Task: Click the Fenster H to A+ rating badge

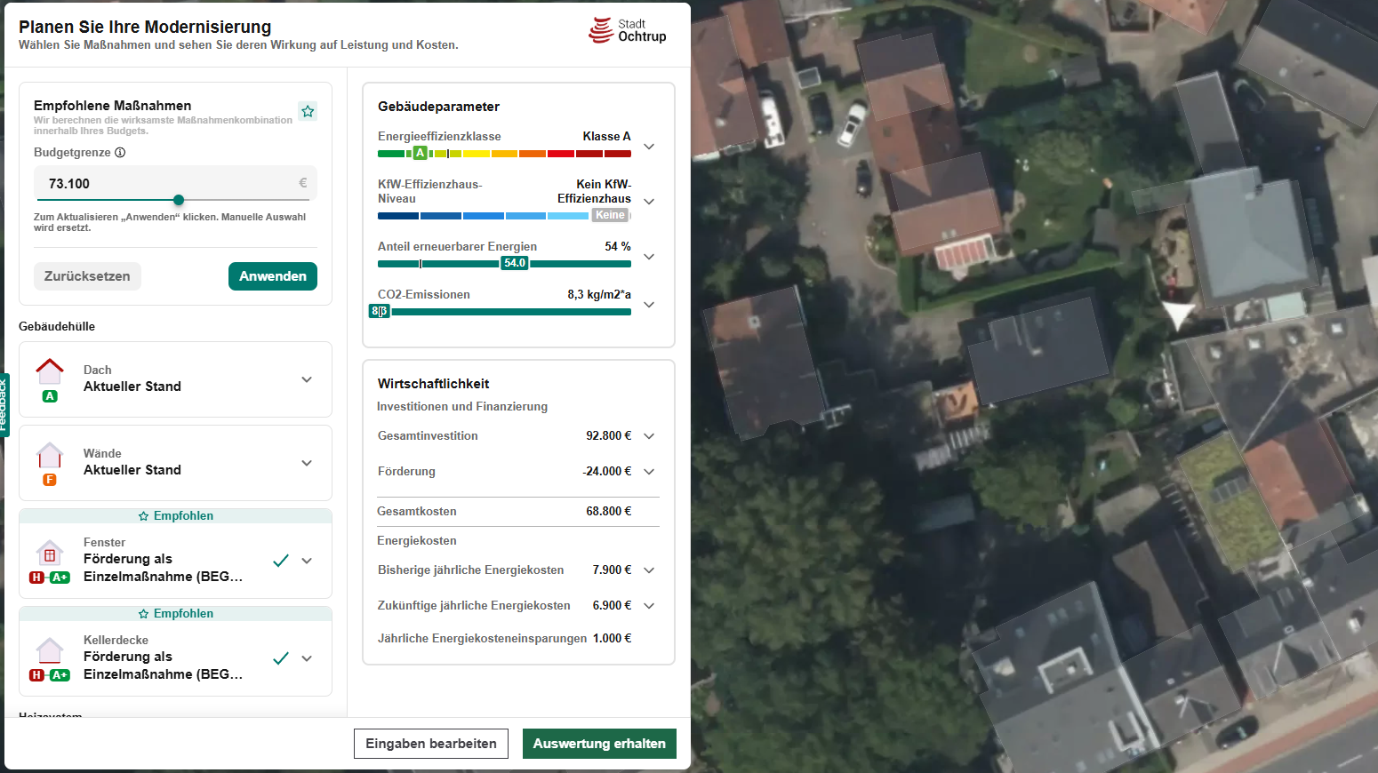Action: (x=50, y=578)
